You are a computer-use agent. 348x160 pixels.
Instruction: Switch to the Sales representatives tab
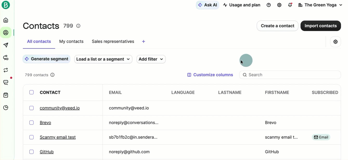pyautogui.click(x=113, y=41)
